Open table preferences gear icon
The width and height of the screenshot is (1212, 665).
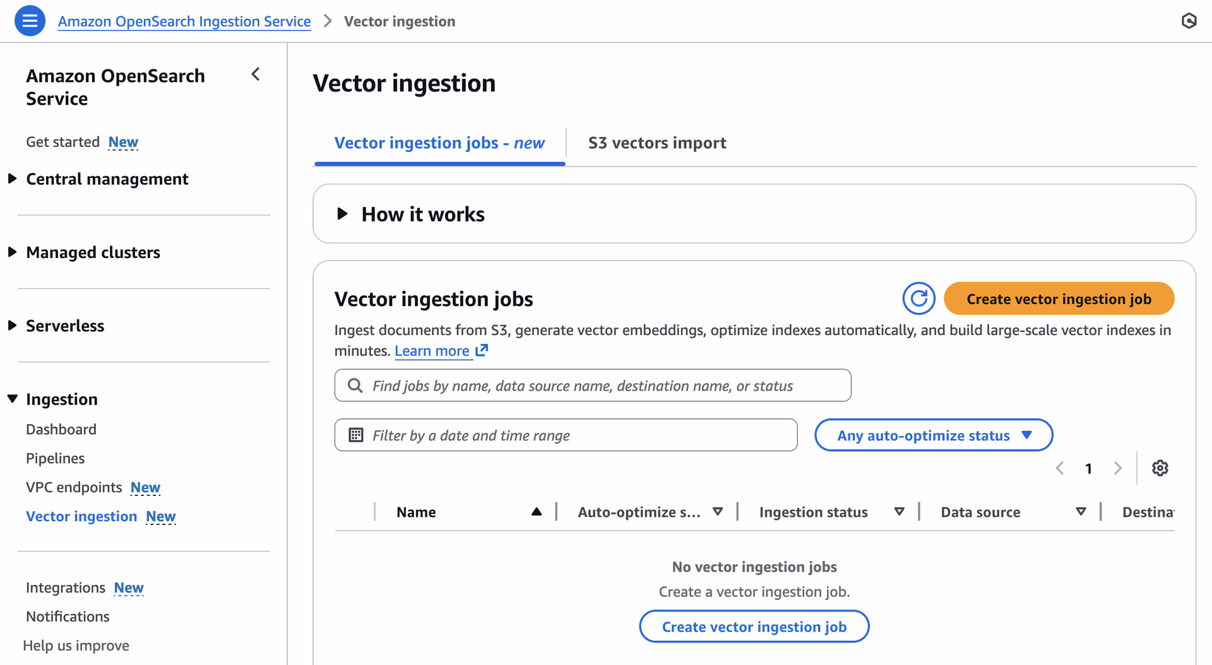point(1160,468)
